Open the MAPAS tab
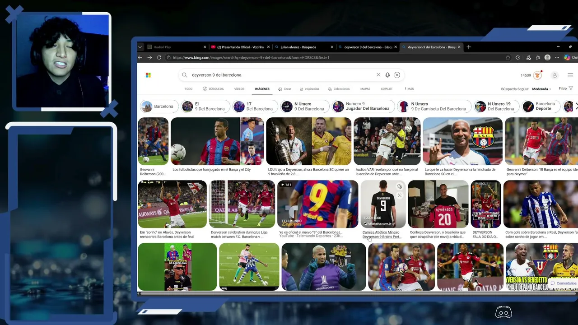The image size is (578, 325). [x=365, y=89]
